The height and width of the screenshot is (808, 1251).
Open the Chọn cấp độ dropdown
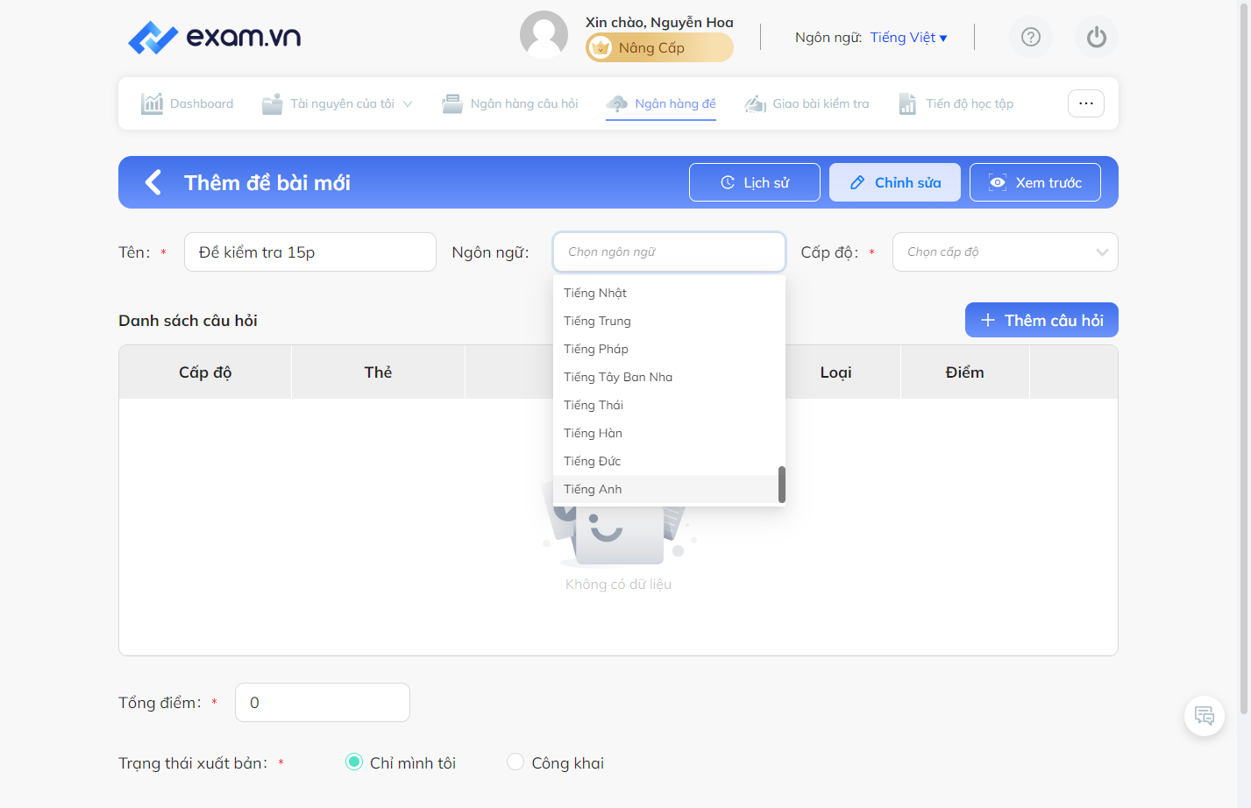click(1006, 252)
